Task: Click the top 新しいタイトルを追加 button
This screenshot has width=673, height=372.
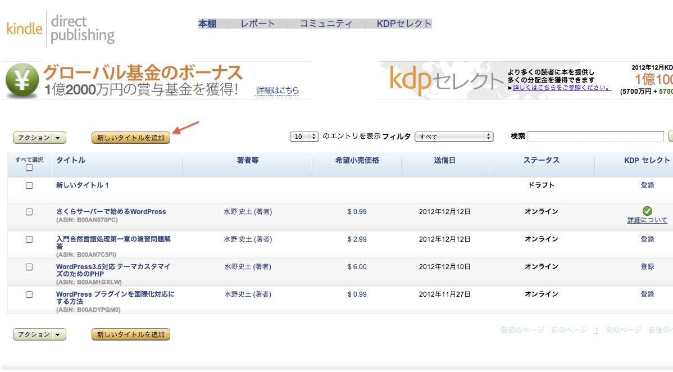Action: (x=131, y=138)
